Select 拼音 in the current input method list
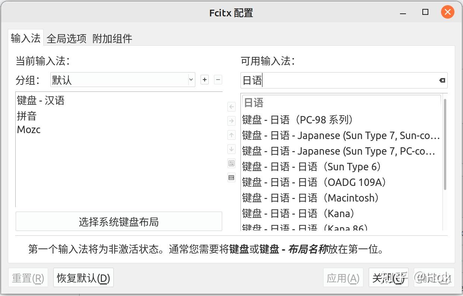Image resolution: width=463 pixels, height=296 pixels. [x=26, y=116]
